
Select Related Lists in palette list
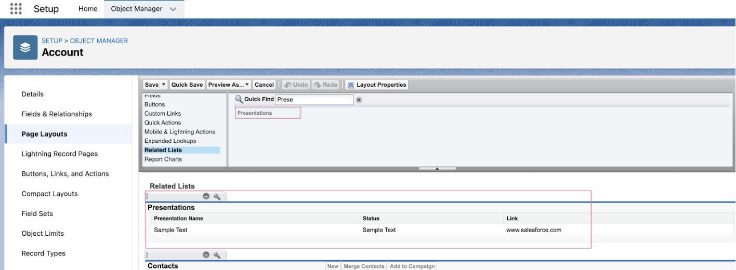coord(182,150)
